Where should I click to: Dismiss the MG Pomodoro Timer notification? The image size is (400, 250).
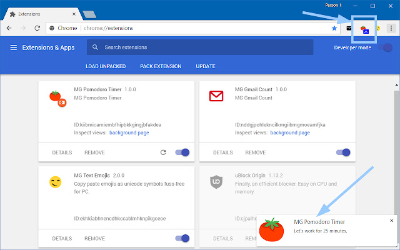pyautogui.click(x=392, y=221)
